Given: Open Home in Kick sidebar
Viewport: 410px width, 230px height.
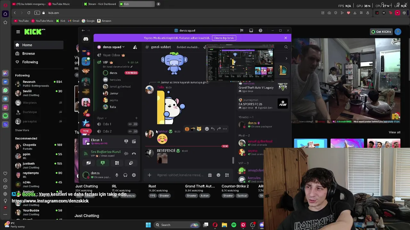Looking at the screenshot, I should tap(38, 45).
